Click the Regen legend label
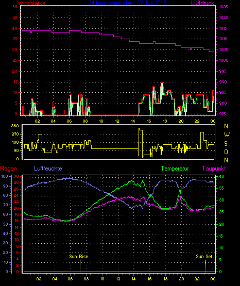 tap(8, 169)
